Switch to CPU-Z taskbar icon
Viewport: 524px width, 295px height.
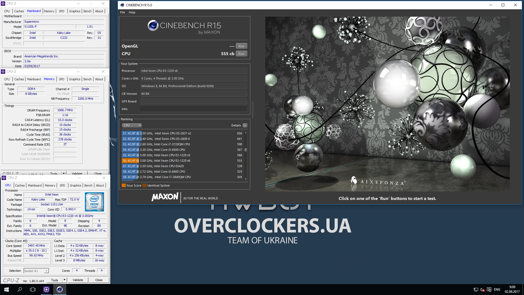(46, 290)
